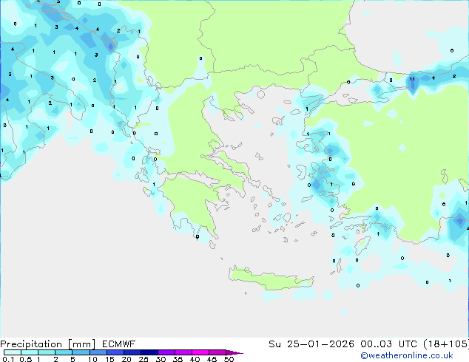Pick the 35–40 mm violet legend swatch
469x362 pixels.
point(183,352)
